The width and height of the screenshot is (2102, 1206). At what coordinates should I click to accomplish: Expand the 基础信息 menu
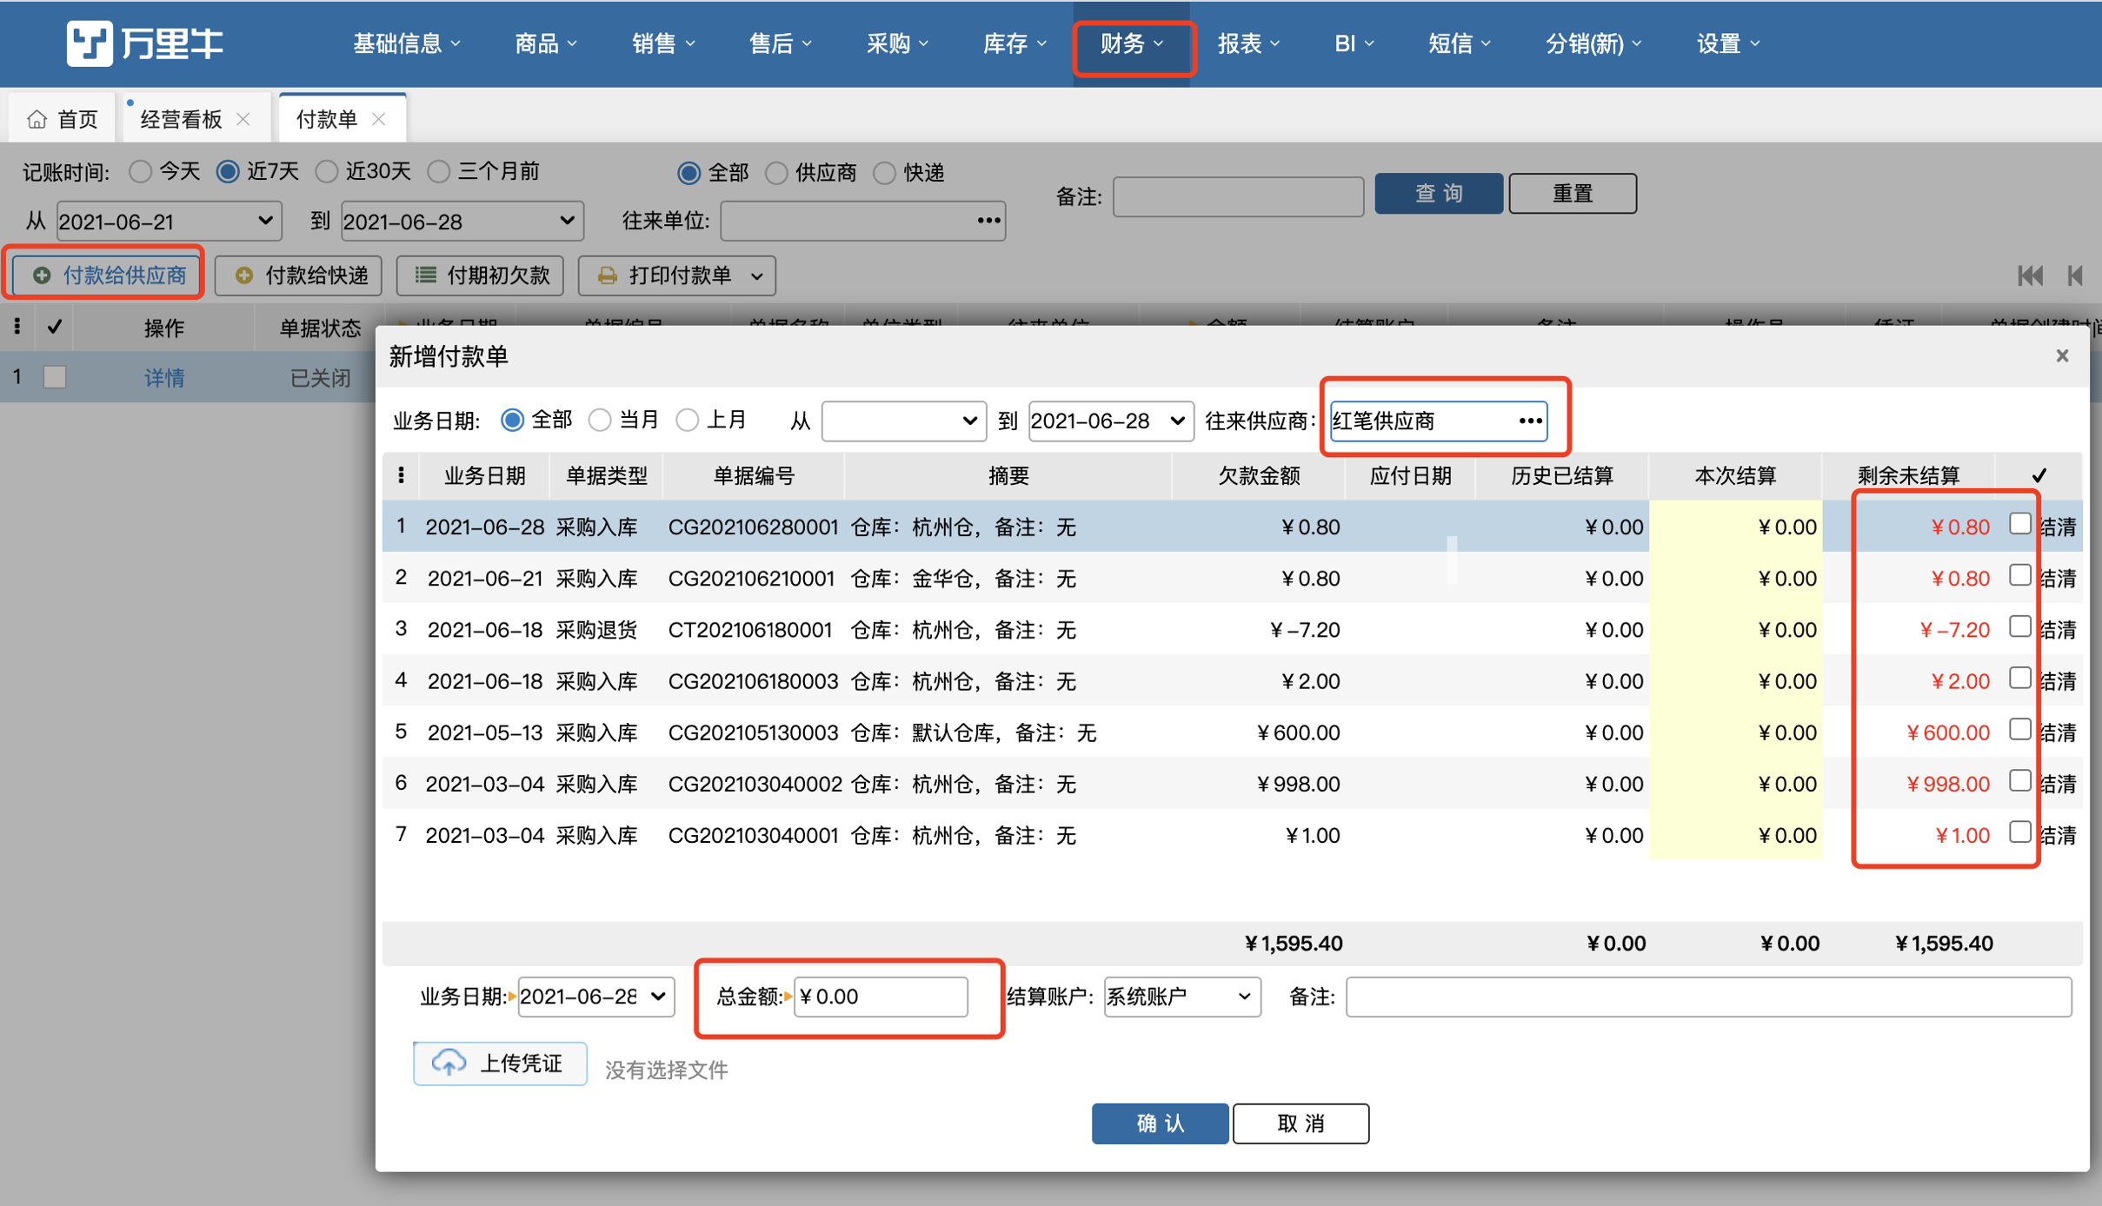pos(406,43)
